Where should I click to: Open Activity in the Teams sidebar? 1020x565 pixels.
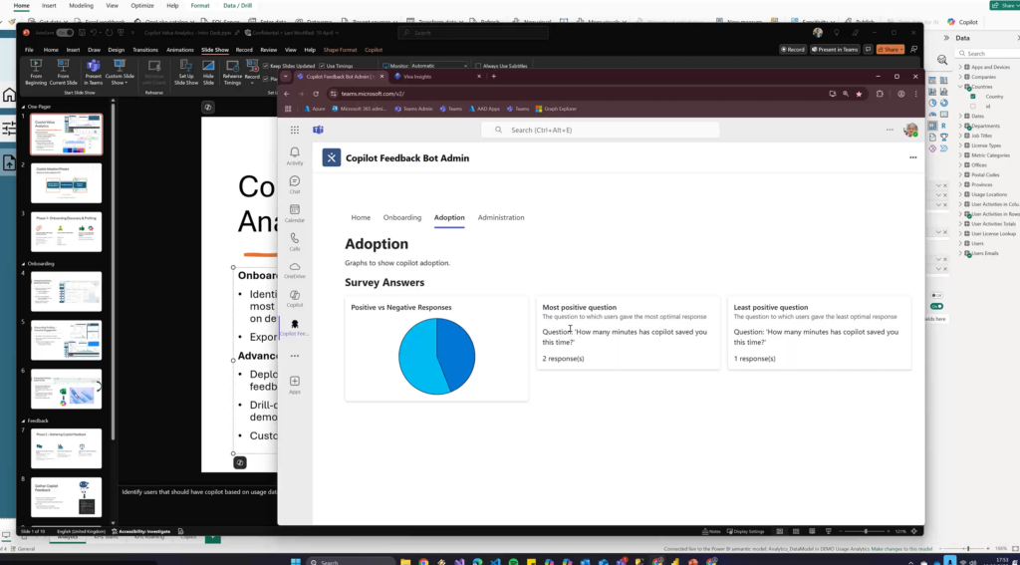(295, 155)
